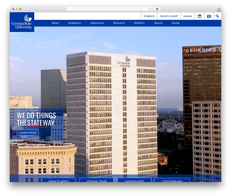The height and width of the screenshot is (196, 231).
Task: Maximize the window with green button
Action: click(x=20, y=9)
